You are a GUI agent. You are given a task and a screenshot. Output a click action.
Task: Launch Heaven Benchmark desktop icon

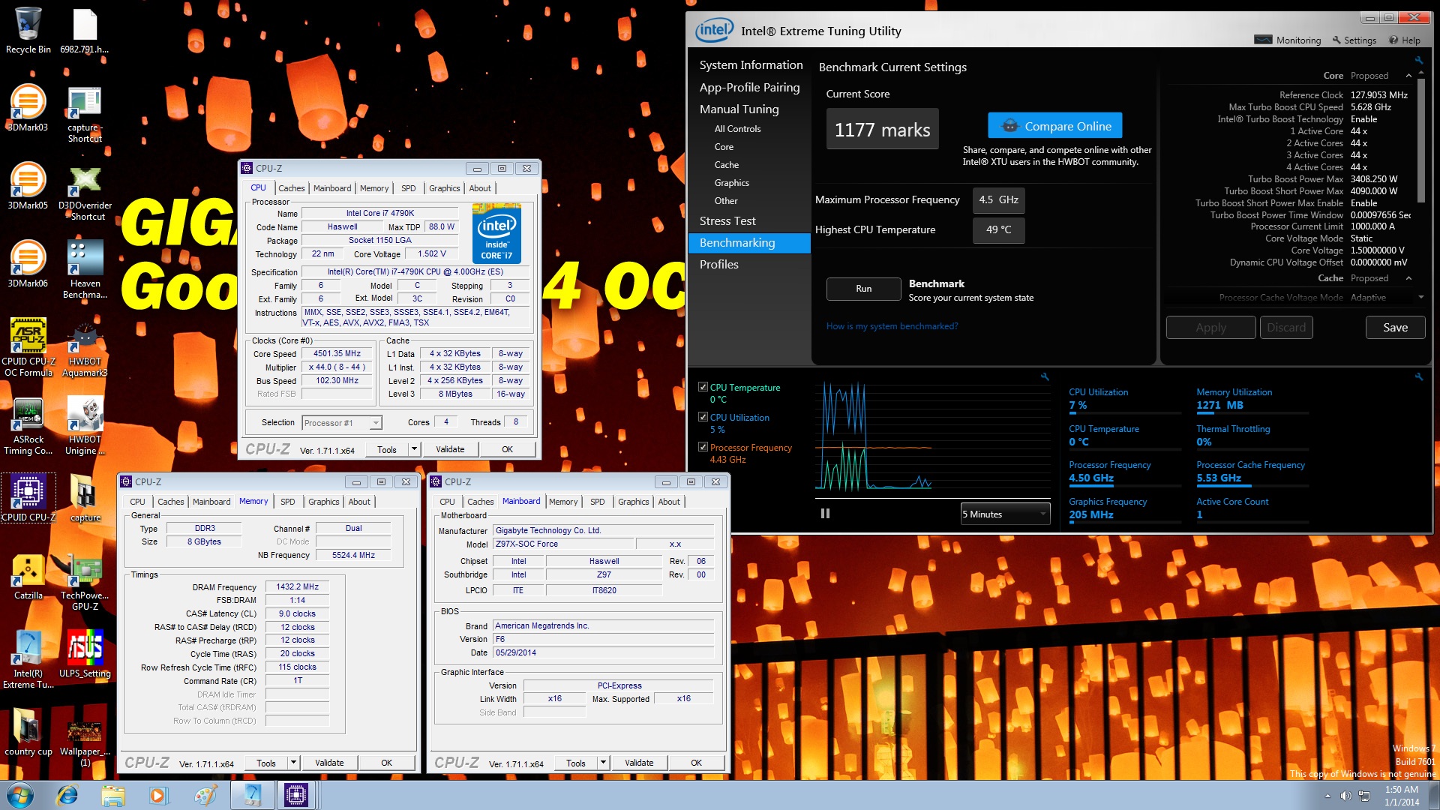pos(85,269)
